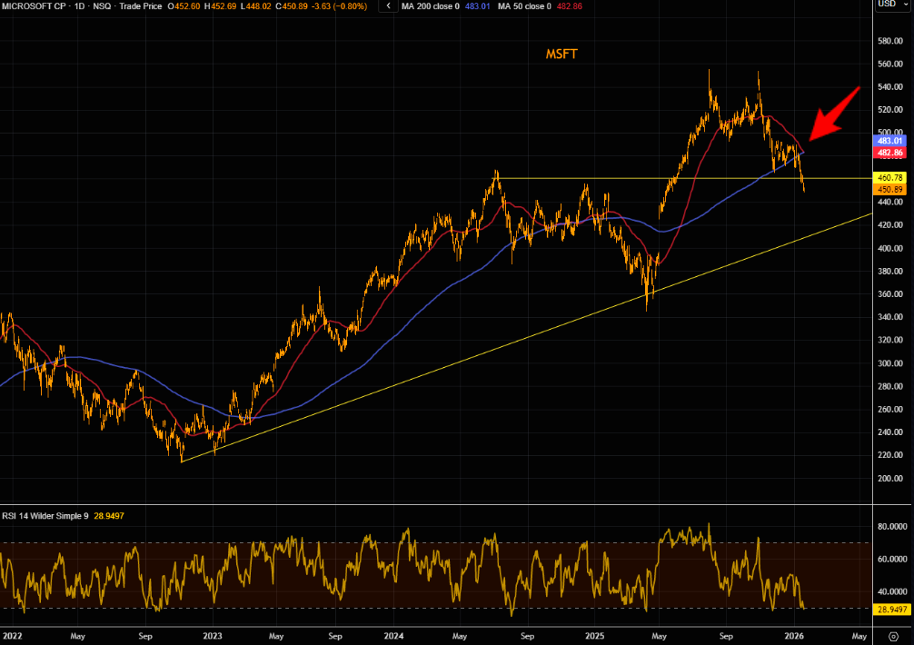Select the orange MSFT text annotation

tap(561, 55)
